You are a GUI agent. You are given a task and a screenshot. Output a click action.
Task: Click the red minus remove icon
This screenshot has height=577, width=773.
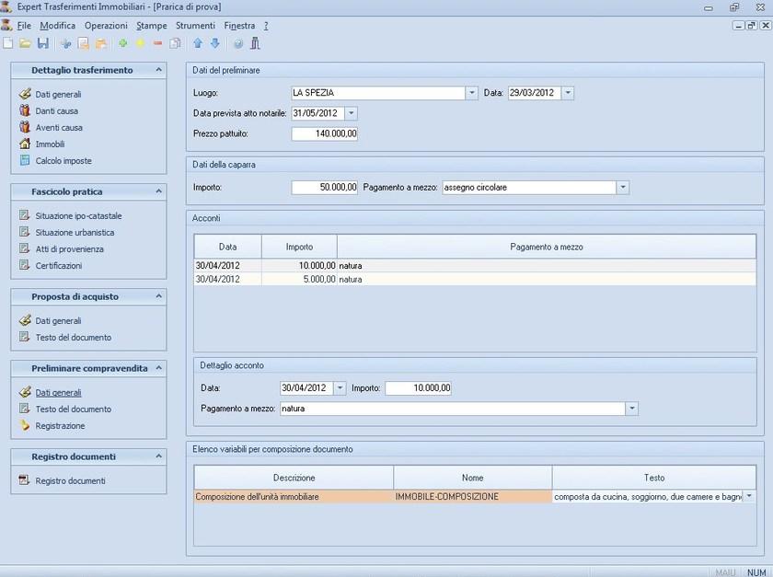click(157, 43)
